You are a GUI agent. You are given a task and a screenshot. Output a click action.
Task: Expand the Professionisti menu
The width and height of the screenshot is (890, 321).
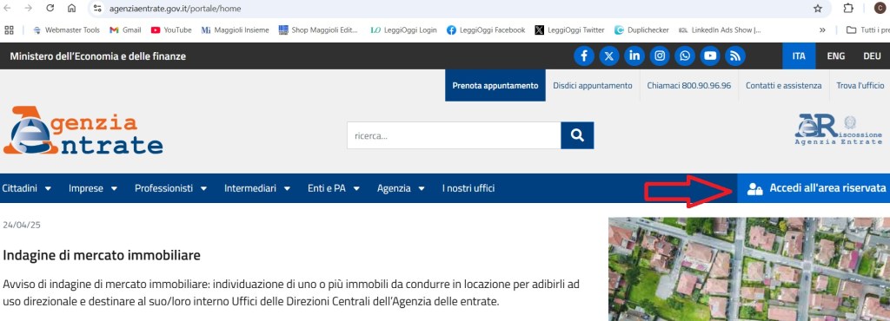[171, 188]
